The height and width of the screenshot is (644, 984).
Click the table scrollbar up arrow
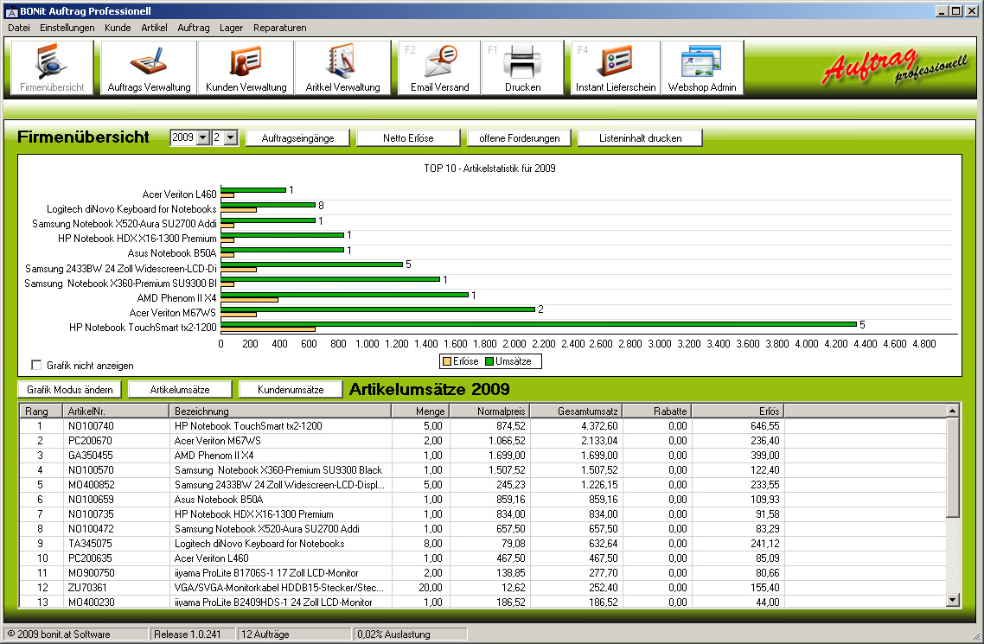[953, 411]
